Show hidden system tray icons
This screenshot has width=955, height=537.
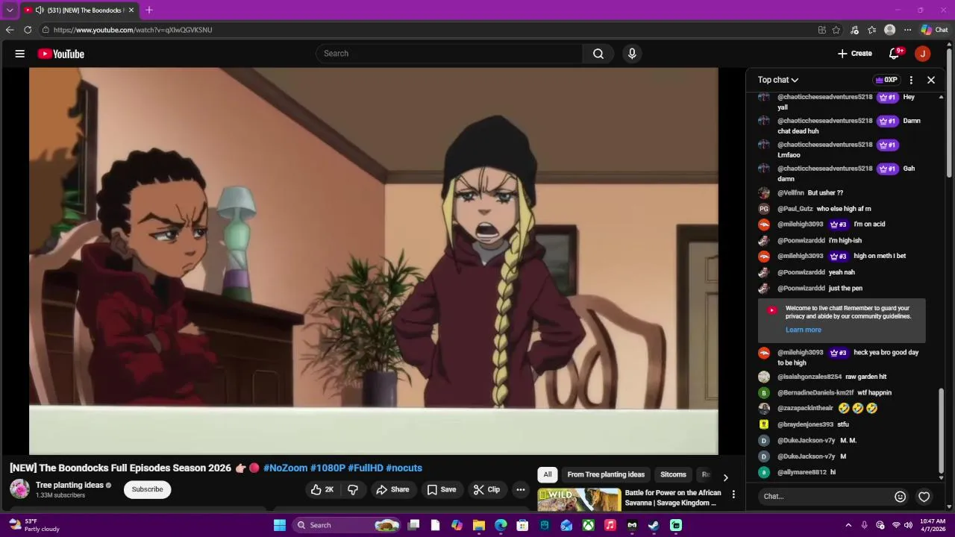848,526
